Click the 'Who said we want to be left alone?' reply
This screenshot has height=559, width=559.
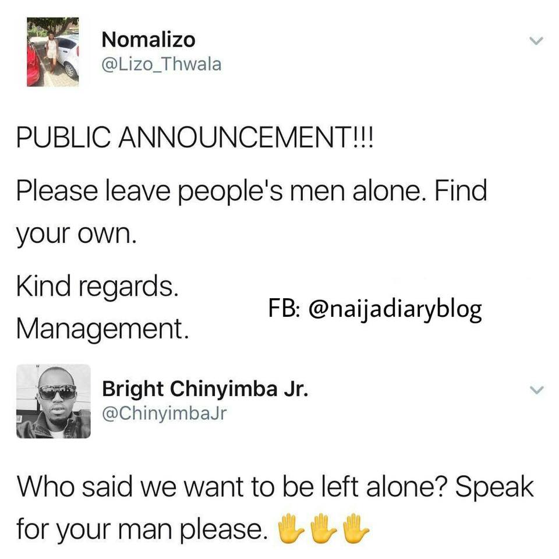tap(232, 487)
